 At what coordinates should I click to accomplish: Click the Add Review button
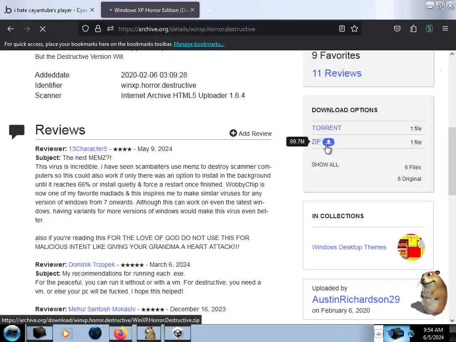point(251,134)
